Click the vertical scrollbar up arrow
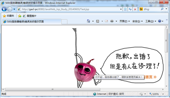Screen dimensions: 170x98 tap(166, 27)
